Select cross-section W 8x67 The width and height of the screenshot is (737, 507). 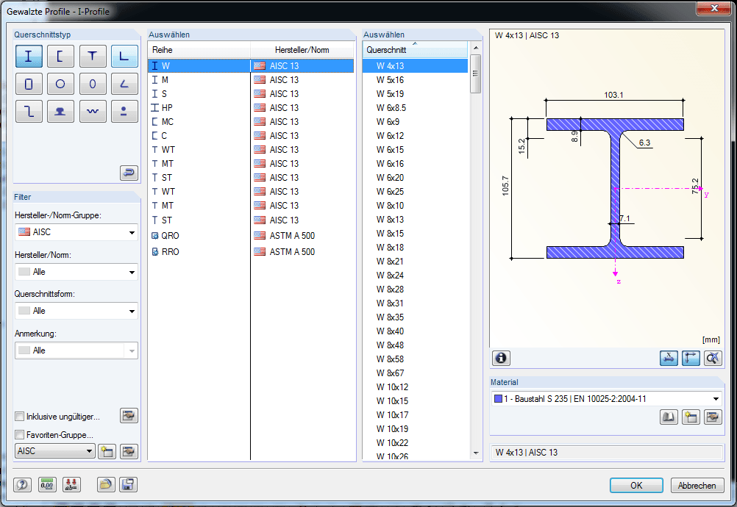415,373
